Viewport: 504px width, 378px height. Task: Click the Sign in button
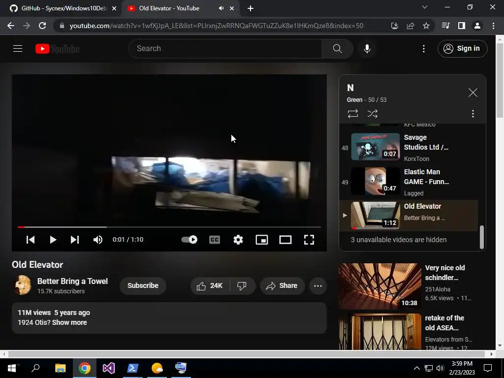462,49
